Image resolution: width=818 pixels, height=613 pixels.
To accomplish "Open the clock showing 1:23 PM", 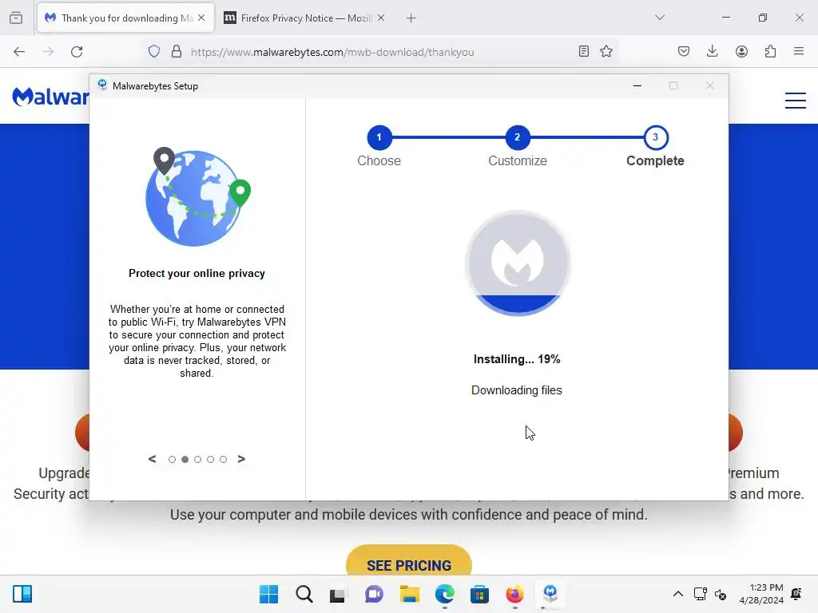I will (x=761, y=594).
